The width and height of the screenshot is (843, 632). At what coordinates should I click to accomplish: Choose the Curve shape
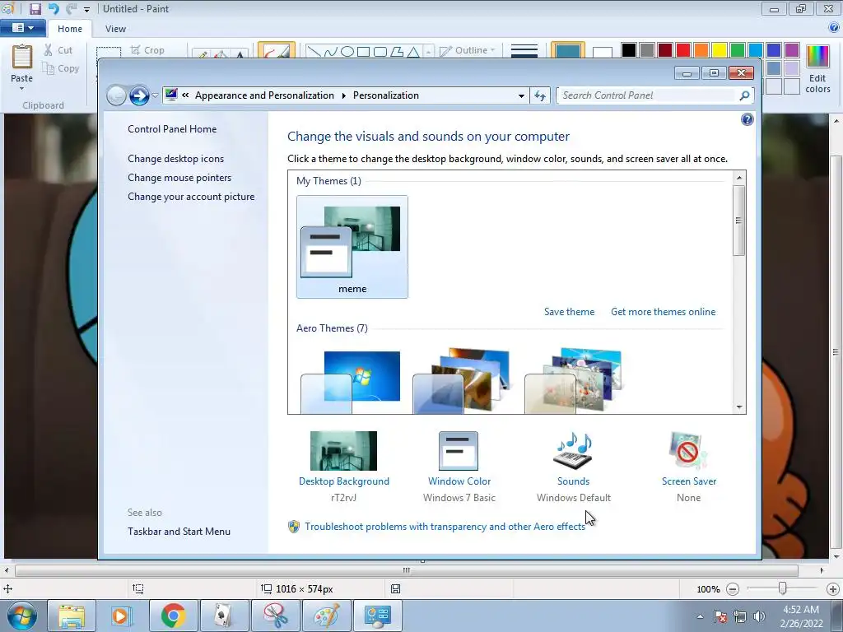point(330,52)
